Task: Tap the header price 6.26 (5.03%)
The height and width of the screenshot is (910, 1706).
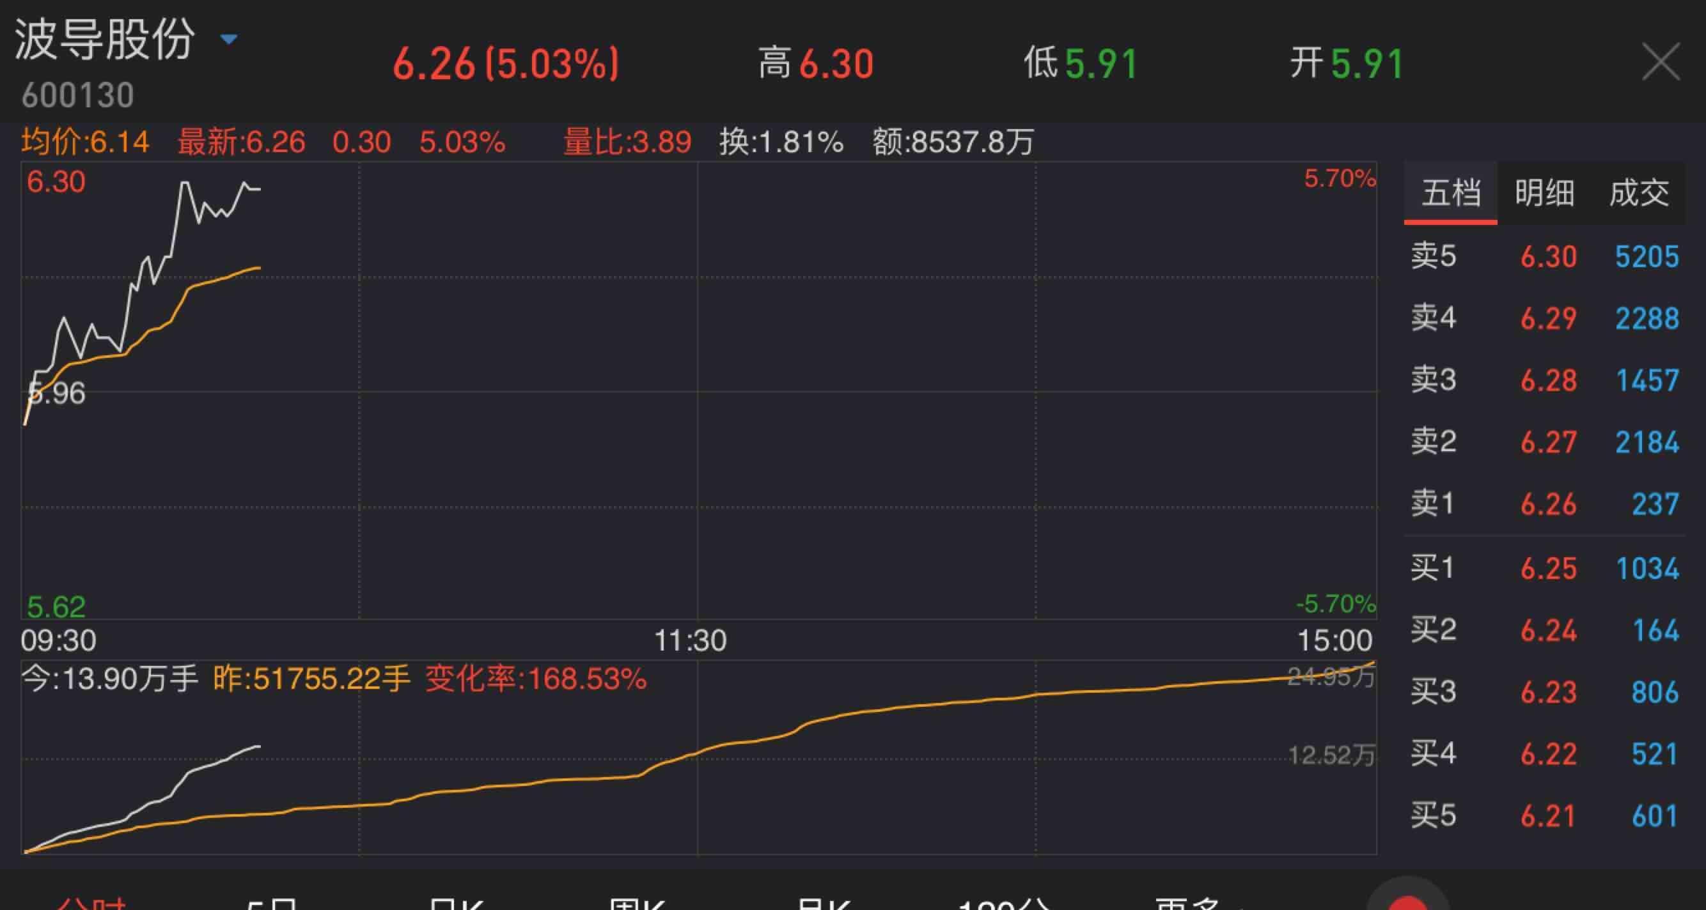Action: click(x=505, y=64)
